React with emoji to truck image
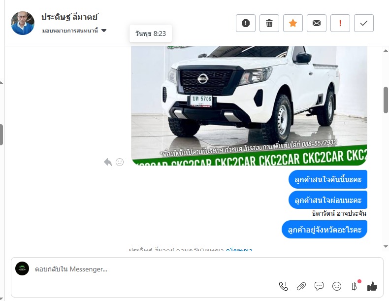This screenshot has height=301, width=389. (120, 162)
